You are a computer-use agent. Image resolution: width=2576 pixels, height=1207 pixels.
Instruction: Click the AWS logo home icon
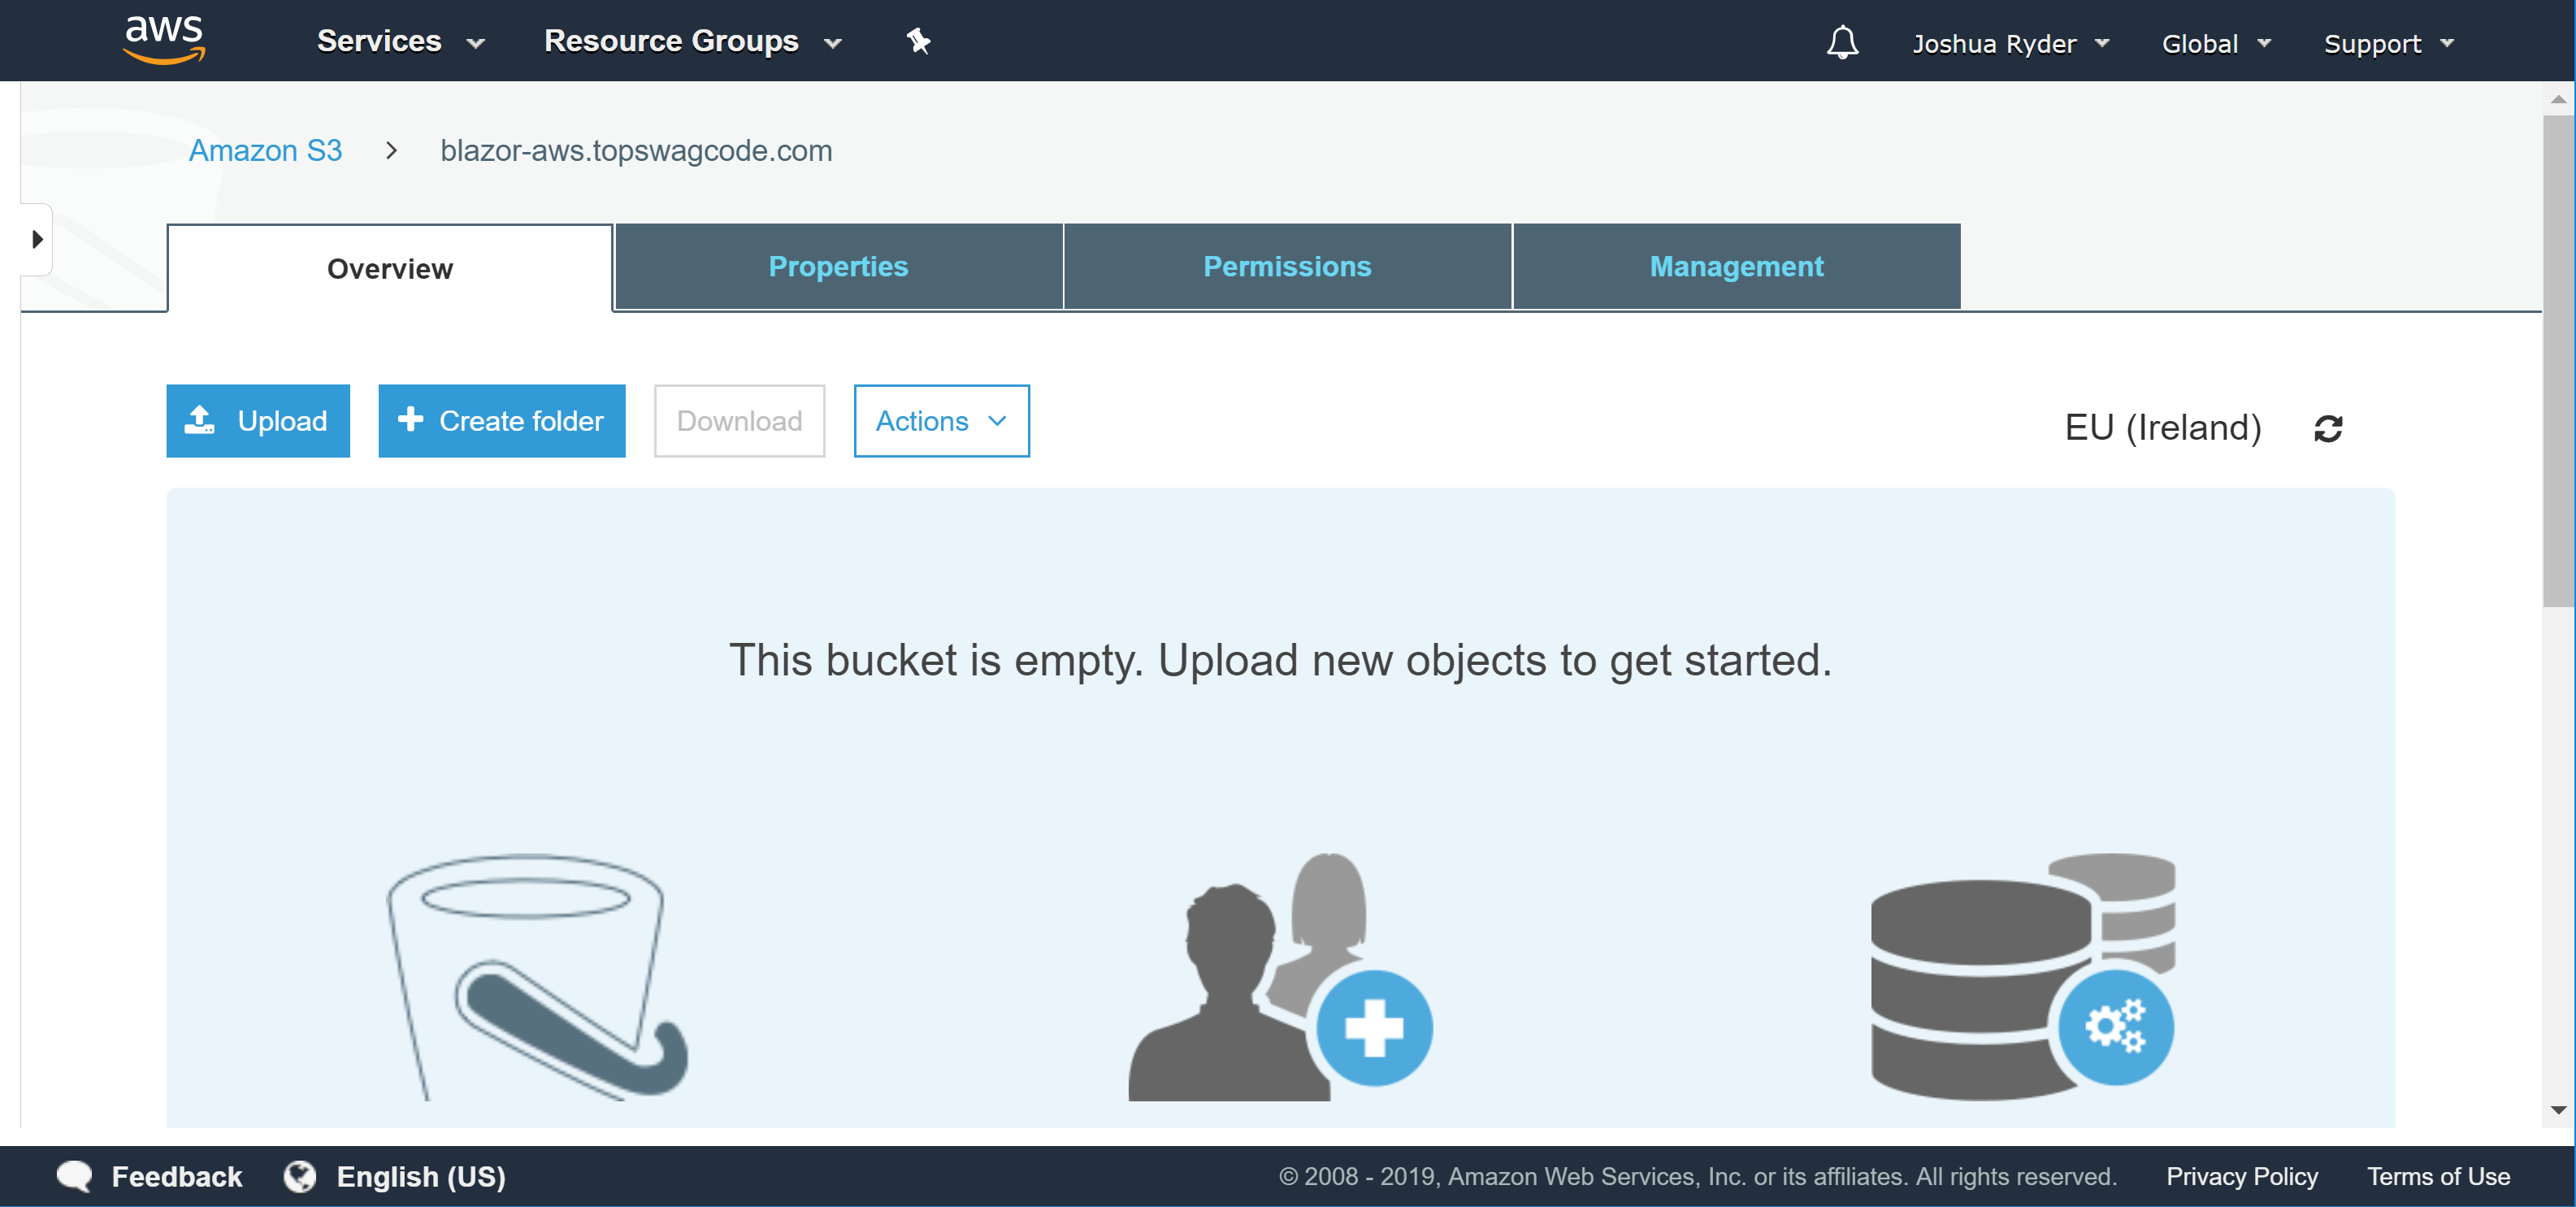[x=165, y=40]
